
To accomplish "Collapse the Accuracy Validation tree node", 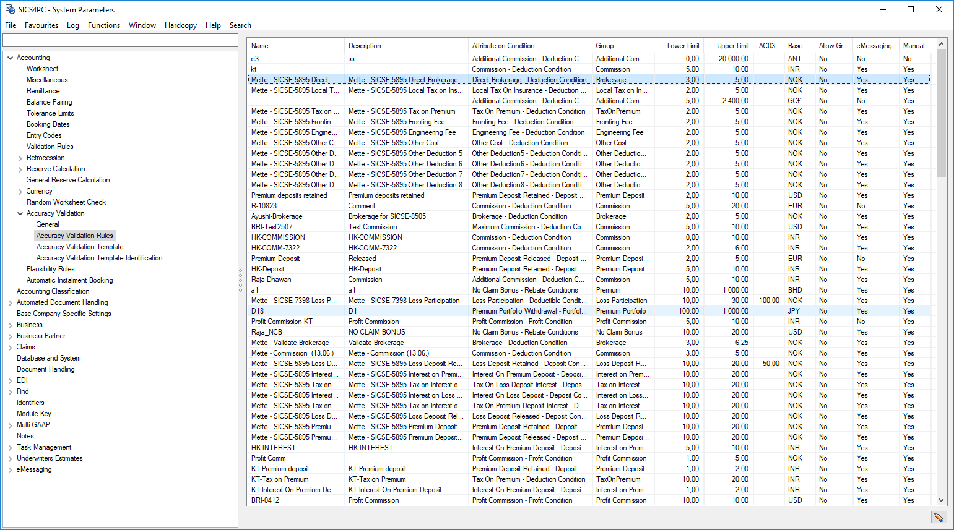I will click(x=19, y=213).
